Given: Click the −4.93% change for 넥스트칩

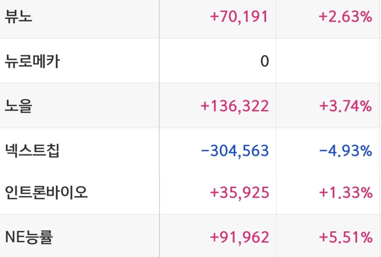Looking at the screenshot, I should click(345, 151).
